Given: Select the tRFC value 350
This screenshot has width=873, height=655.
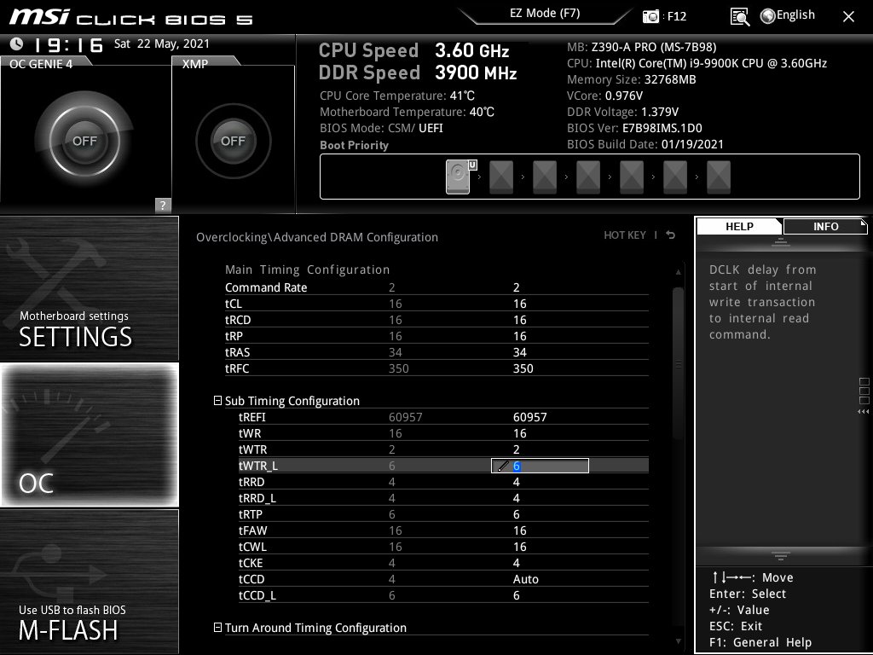Looking at the screenshot, I should pos(523,368).
